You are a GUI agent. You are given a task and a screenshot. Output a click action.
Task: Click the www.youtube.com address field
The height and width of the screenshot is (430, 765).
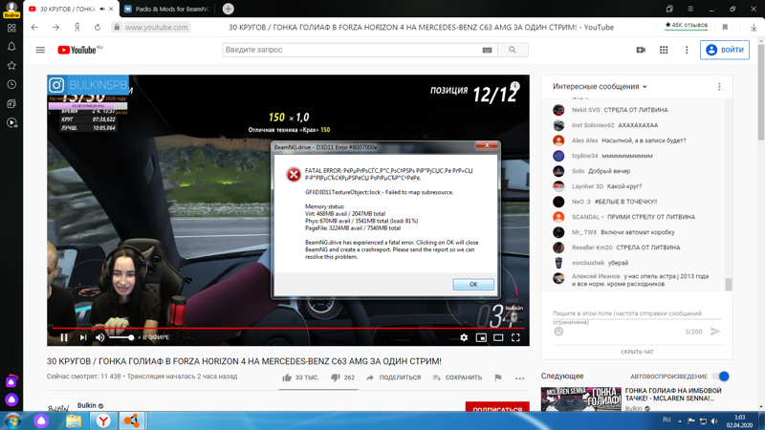point(156,28)
